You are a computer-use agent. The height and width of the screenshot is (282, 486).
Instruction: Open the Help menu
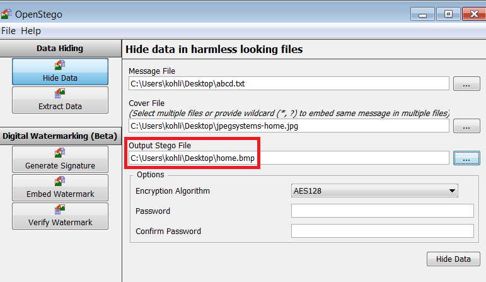(x=31, y=31)
